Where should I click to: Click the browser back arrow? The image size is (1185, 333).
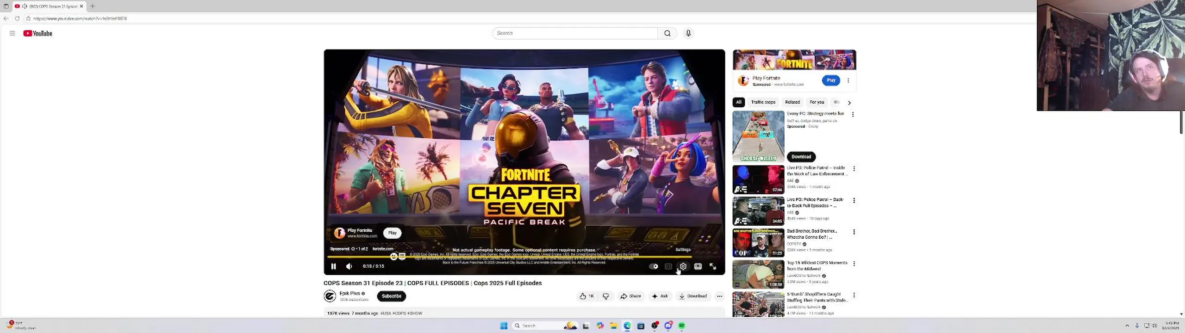pyautogui.click(x=6, y=18)
